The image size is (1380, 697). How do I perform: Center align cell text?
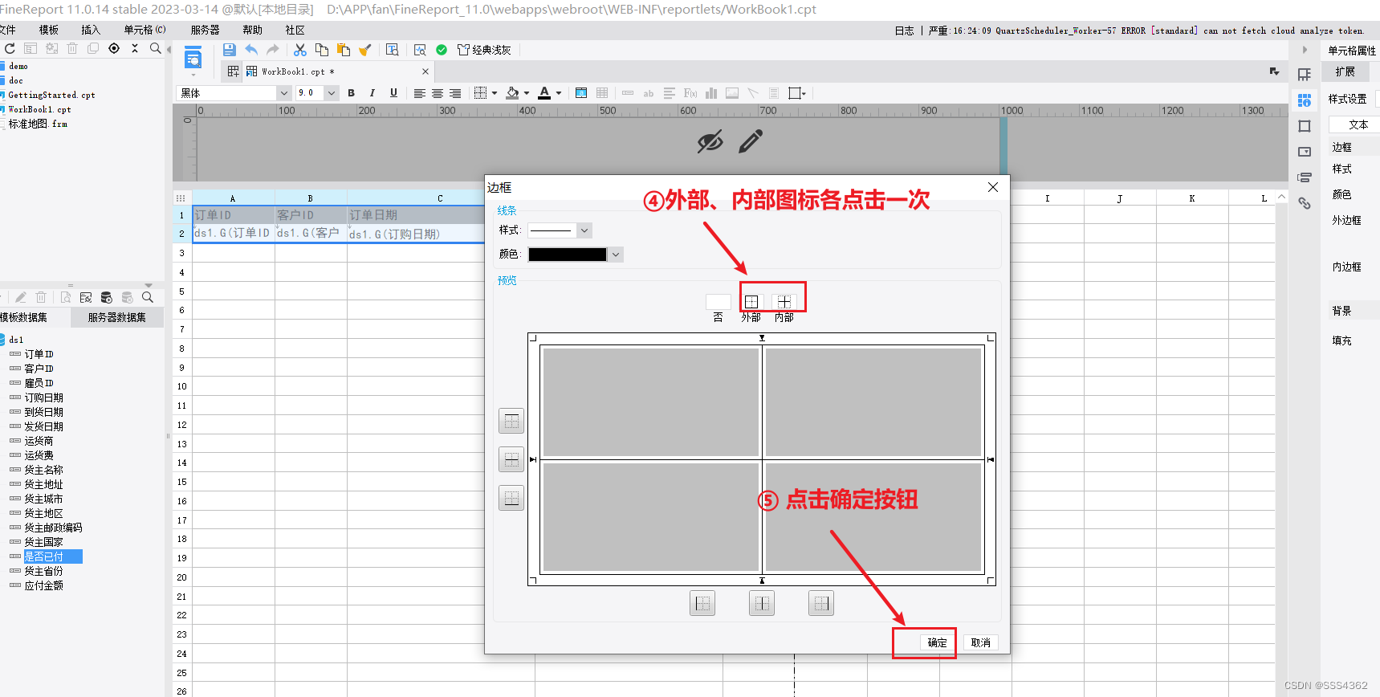438,93
